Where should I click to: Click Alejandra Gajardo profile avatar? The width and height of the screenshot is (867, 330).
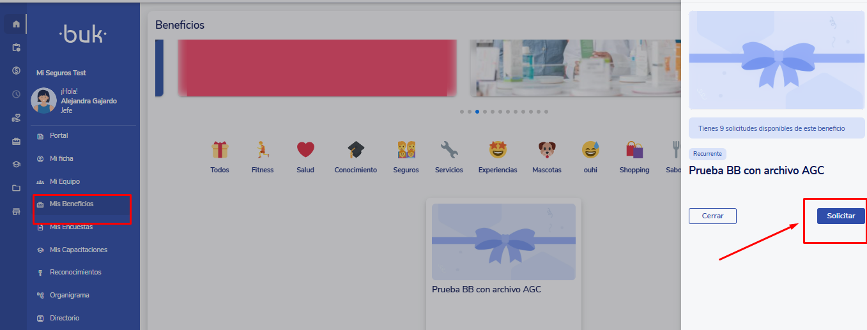(44, 101)
